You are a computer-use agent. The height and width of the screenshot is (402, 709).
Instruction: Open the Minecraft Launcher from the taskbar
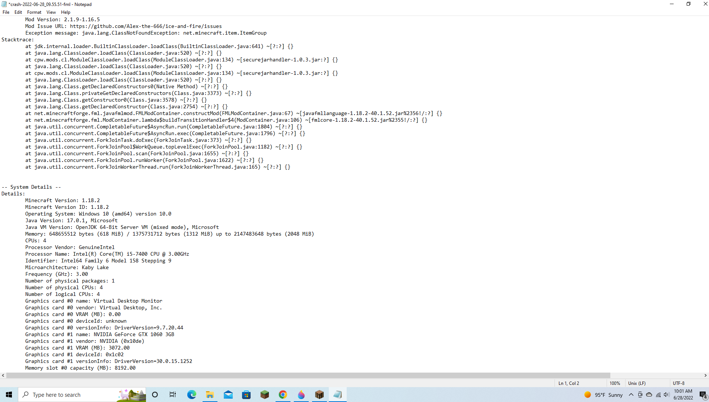pyautogui.click(x=319, y=395)
